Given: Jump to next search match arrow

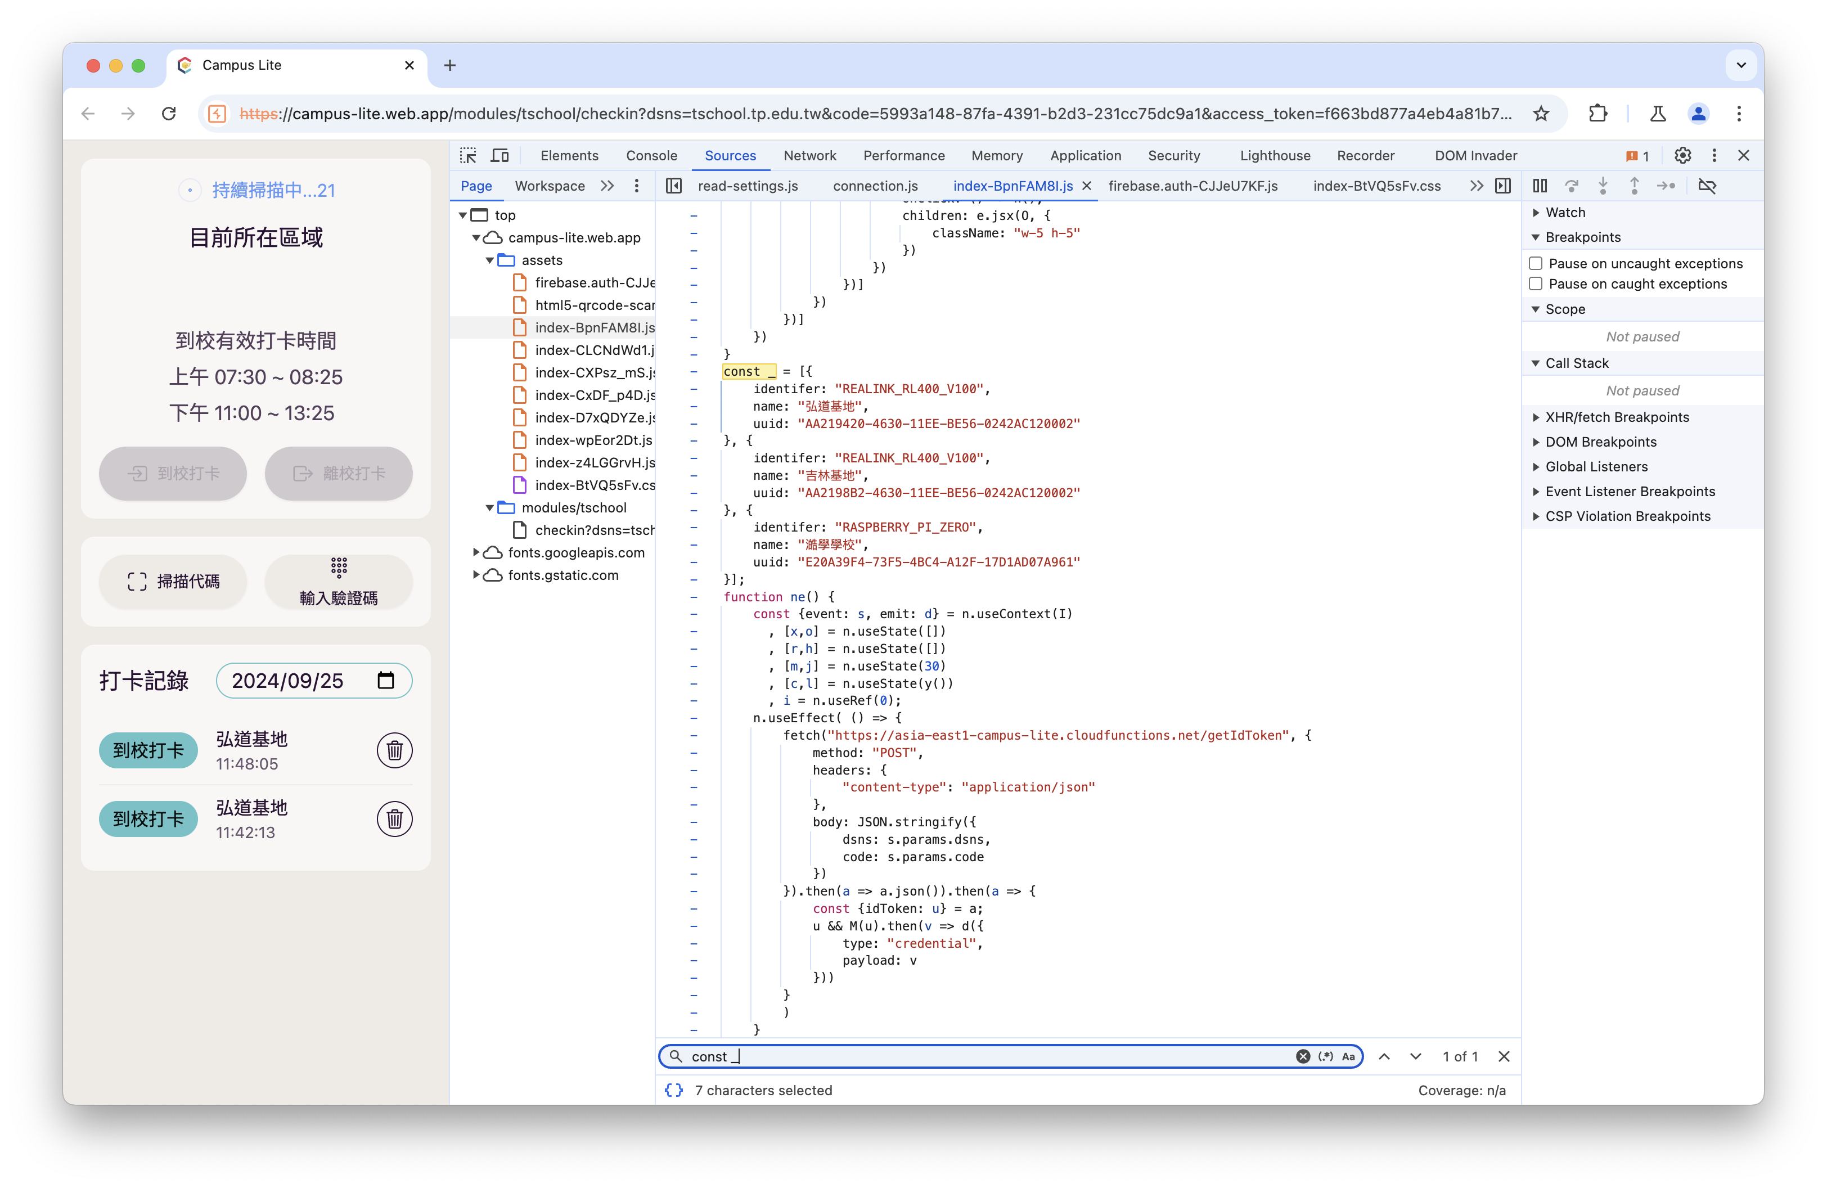Looking at the screenshot, I should 1416,1056.
